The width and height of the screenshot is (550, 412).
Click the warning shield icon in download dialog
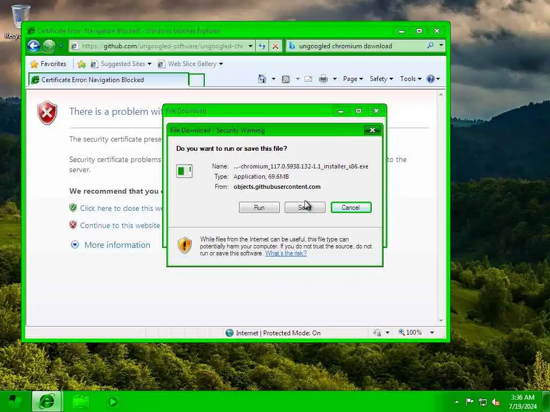185,245
